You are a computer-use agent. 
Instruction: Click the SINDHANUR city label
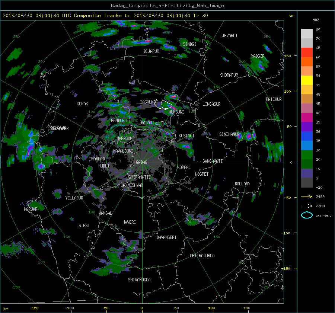coord(229,134)
